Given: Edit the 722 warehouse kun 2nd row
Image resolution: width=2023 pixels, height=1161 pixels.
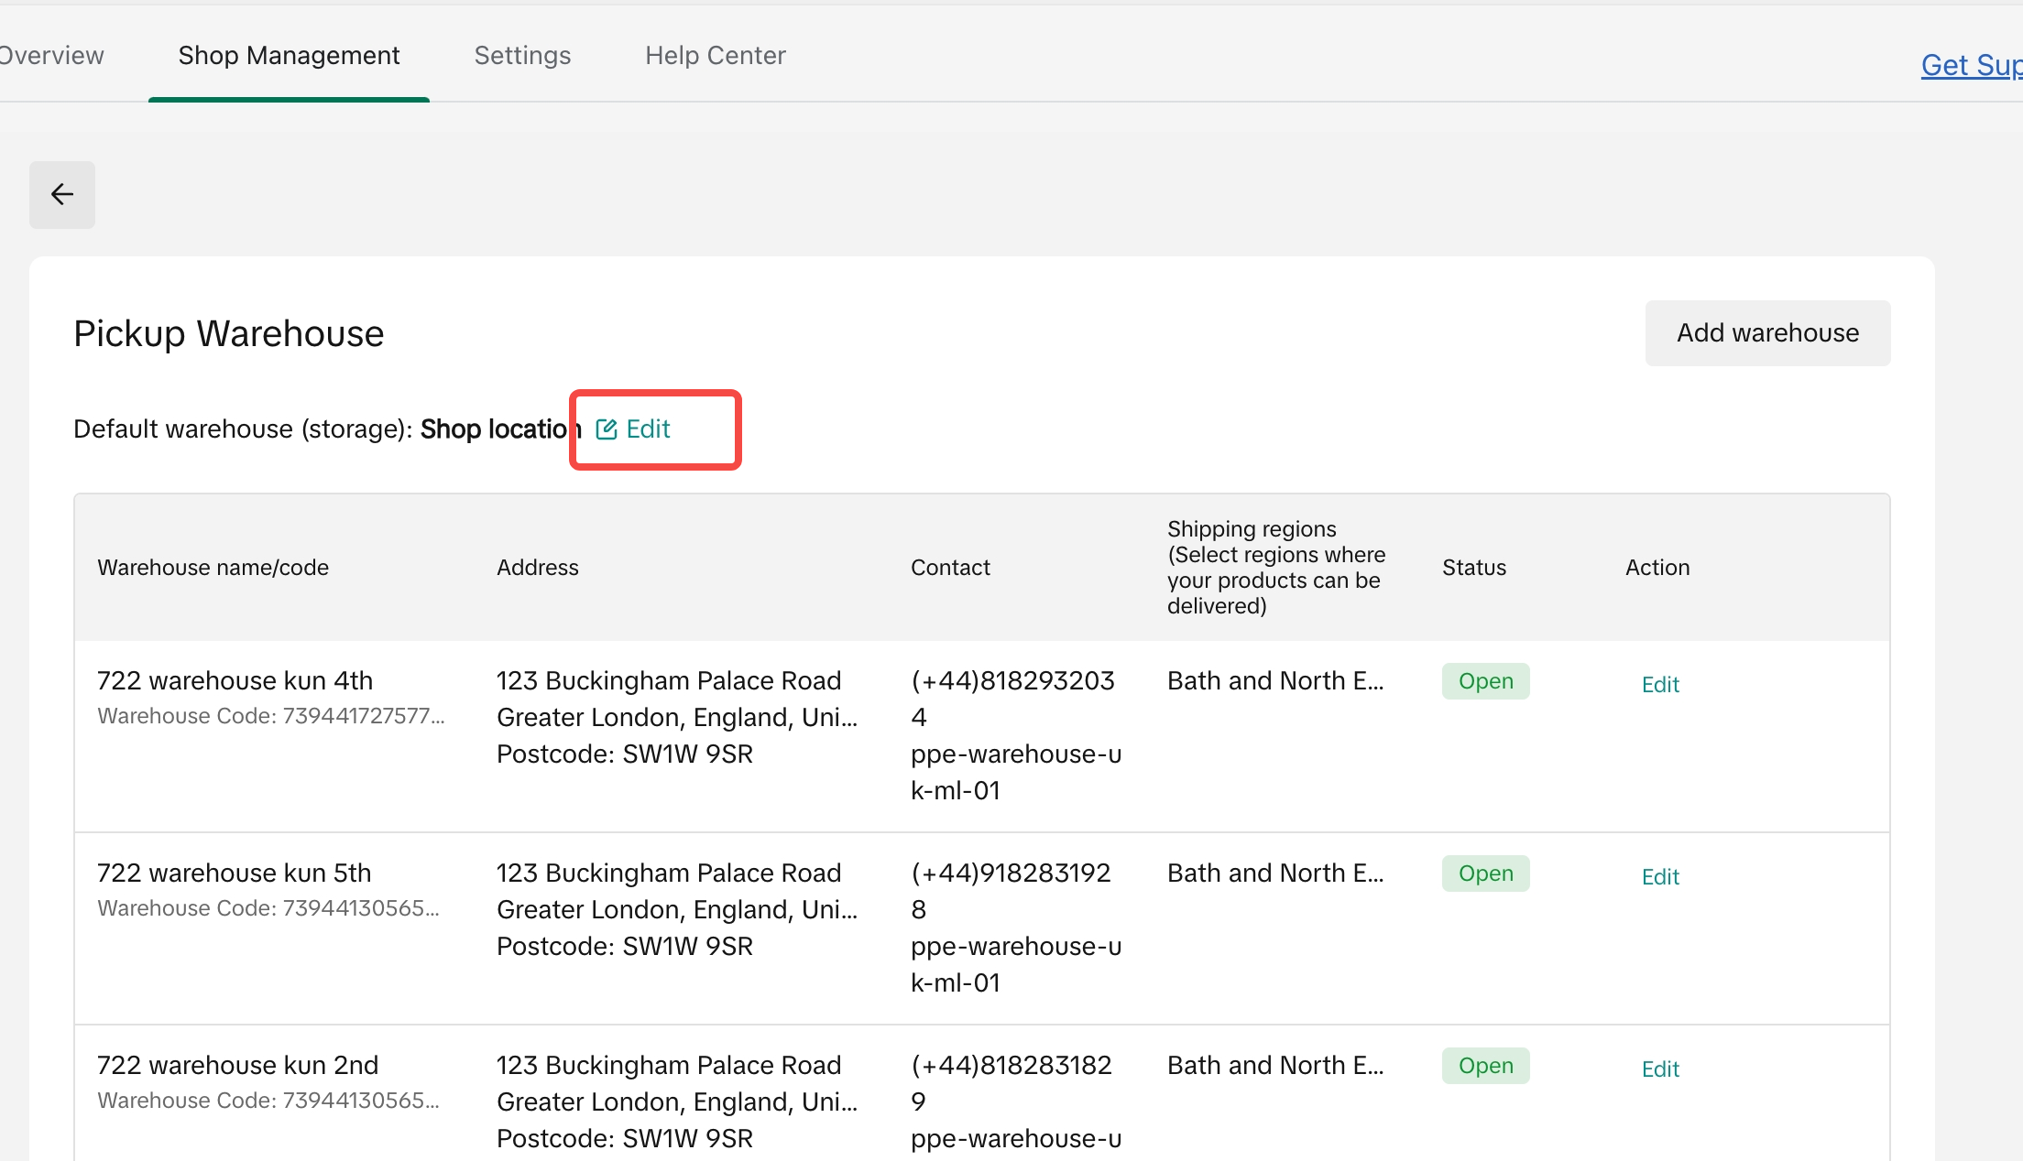Looking at the screenshot, I should pos(1659,1069).
